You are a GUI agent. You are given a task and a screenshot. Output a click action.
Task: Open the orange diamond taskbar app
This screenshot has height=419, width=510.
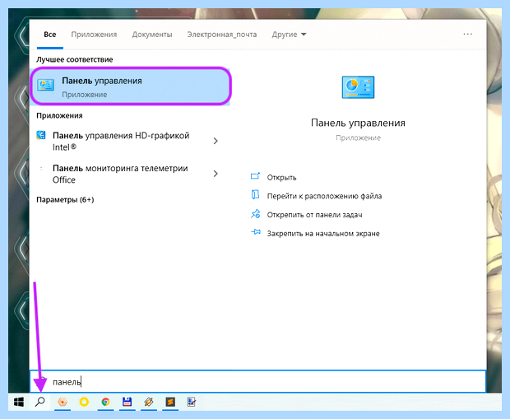(149, 402)
